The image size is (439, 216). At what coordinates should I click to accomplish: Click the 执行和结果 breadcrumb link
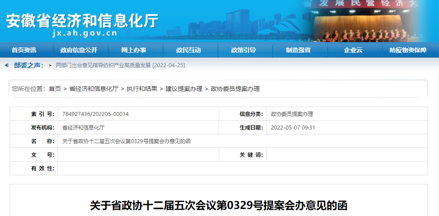coord(142,89)
